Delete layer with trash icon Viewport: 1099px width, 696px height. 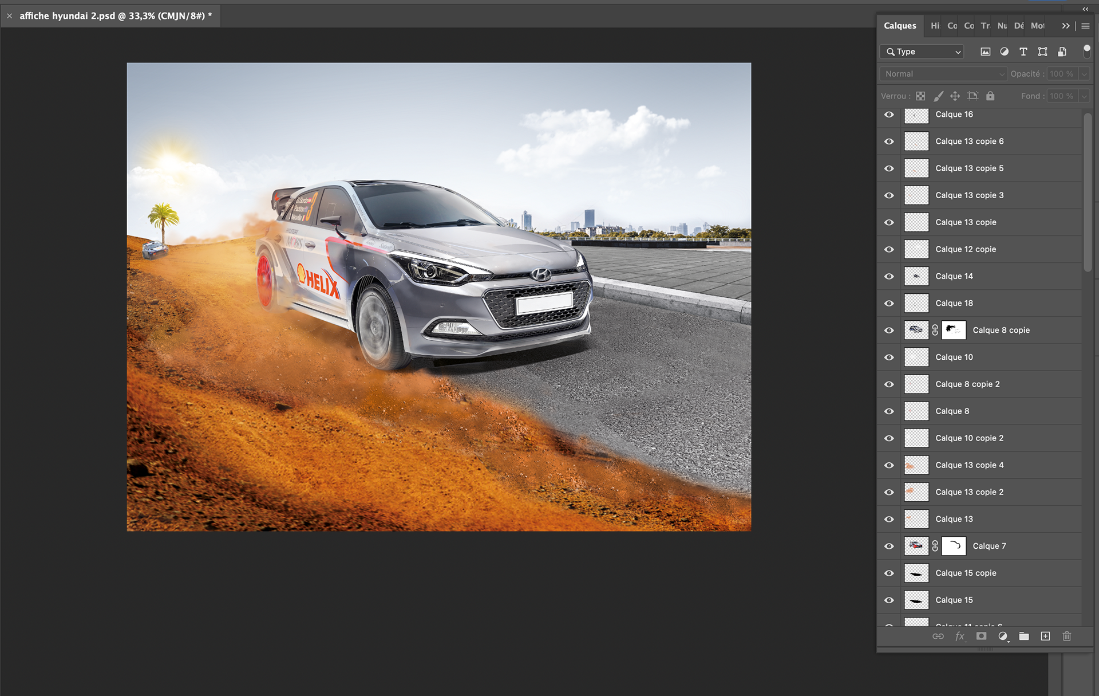coord(1067,636)
